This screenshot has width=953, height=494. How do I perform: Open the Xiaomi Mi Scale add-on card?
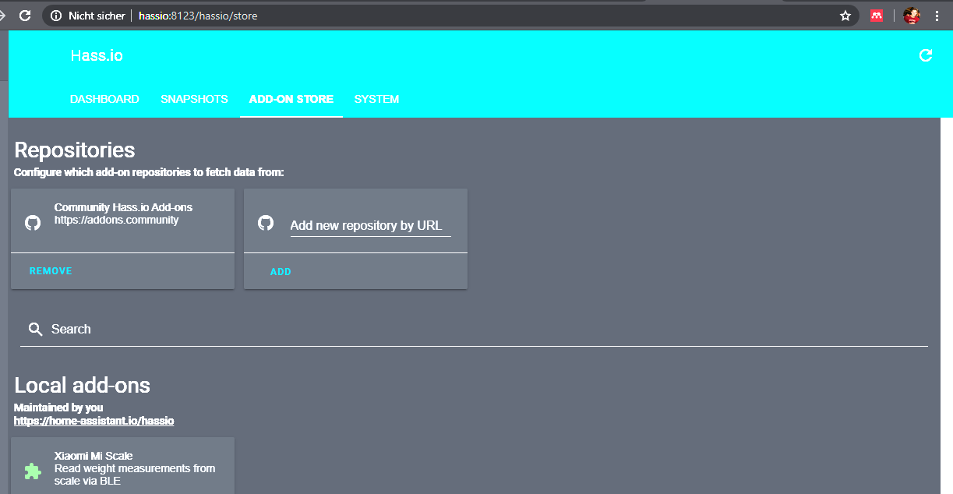click(122, 466)
